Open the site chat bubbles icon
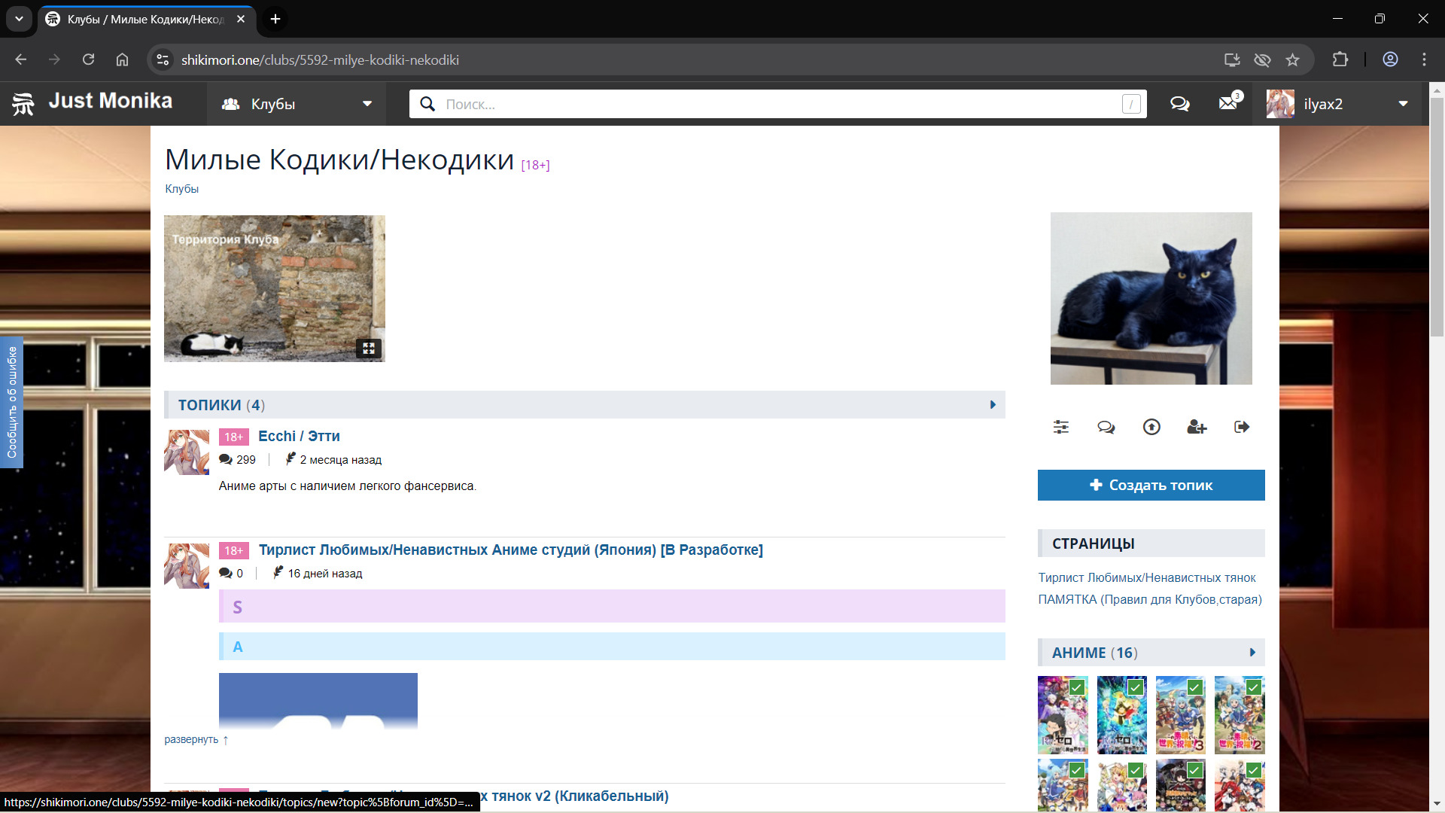1445x813 pixels. click(1179, 104)
